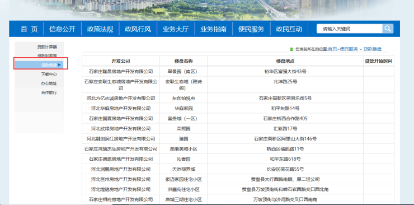Image resolution: width=414 pixels, height=205 pixels.
Task: Click address 和平东路618号
Action: point(285,159)
